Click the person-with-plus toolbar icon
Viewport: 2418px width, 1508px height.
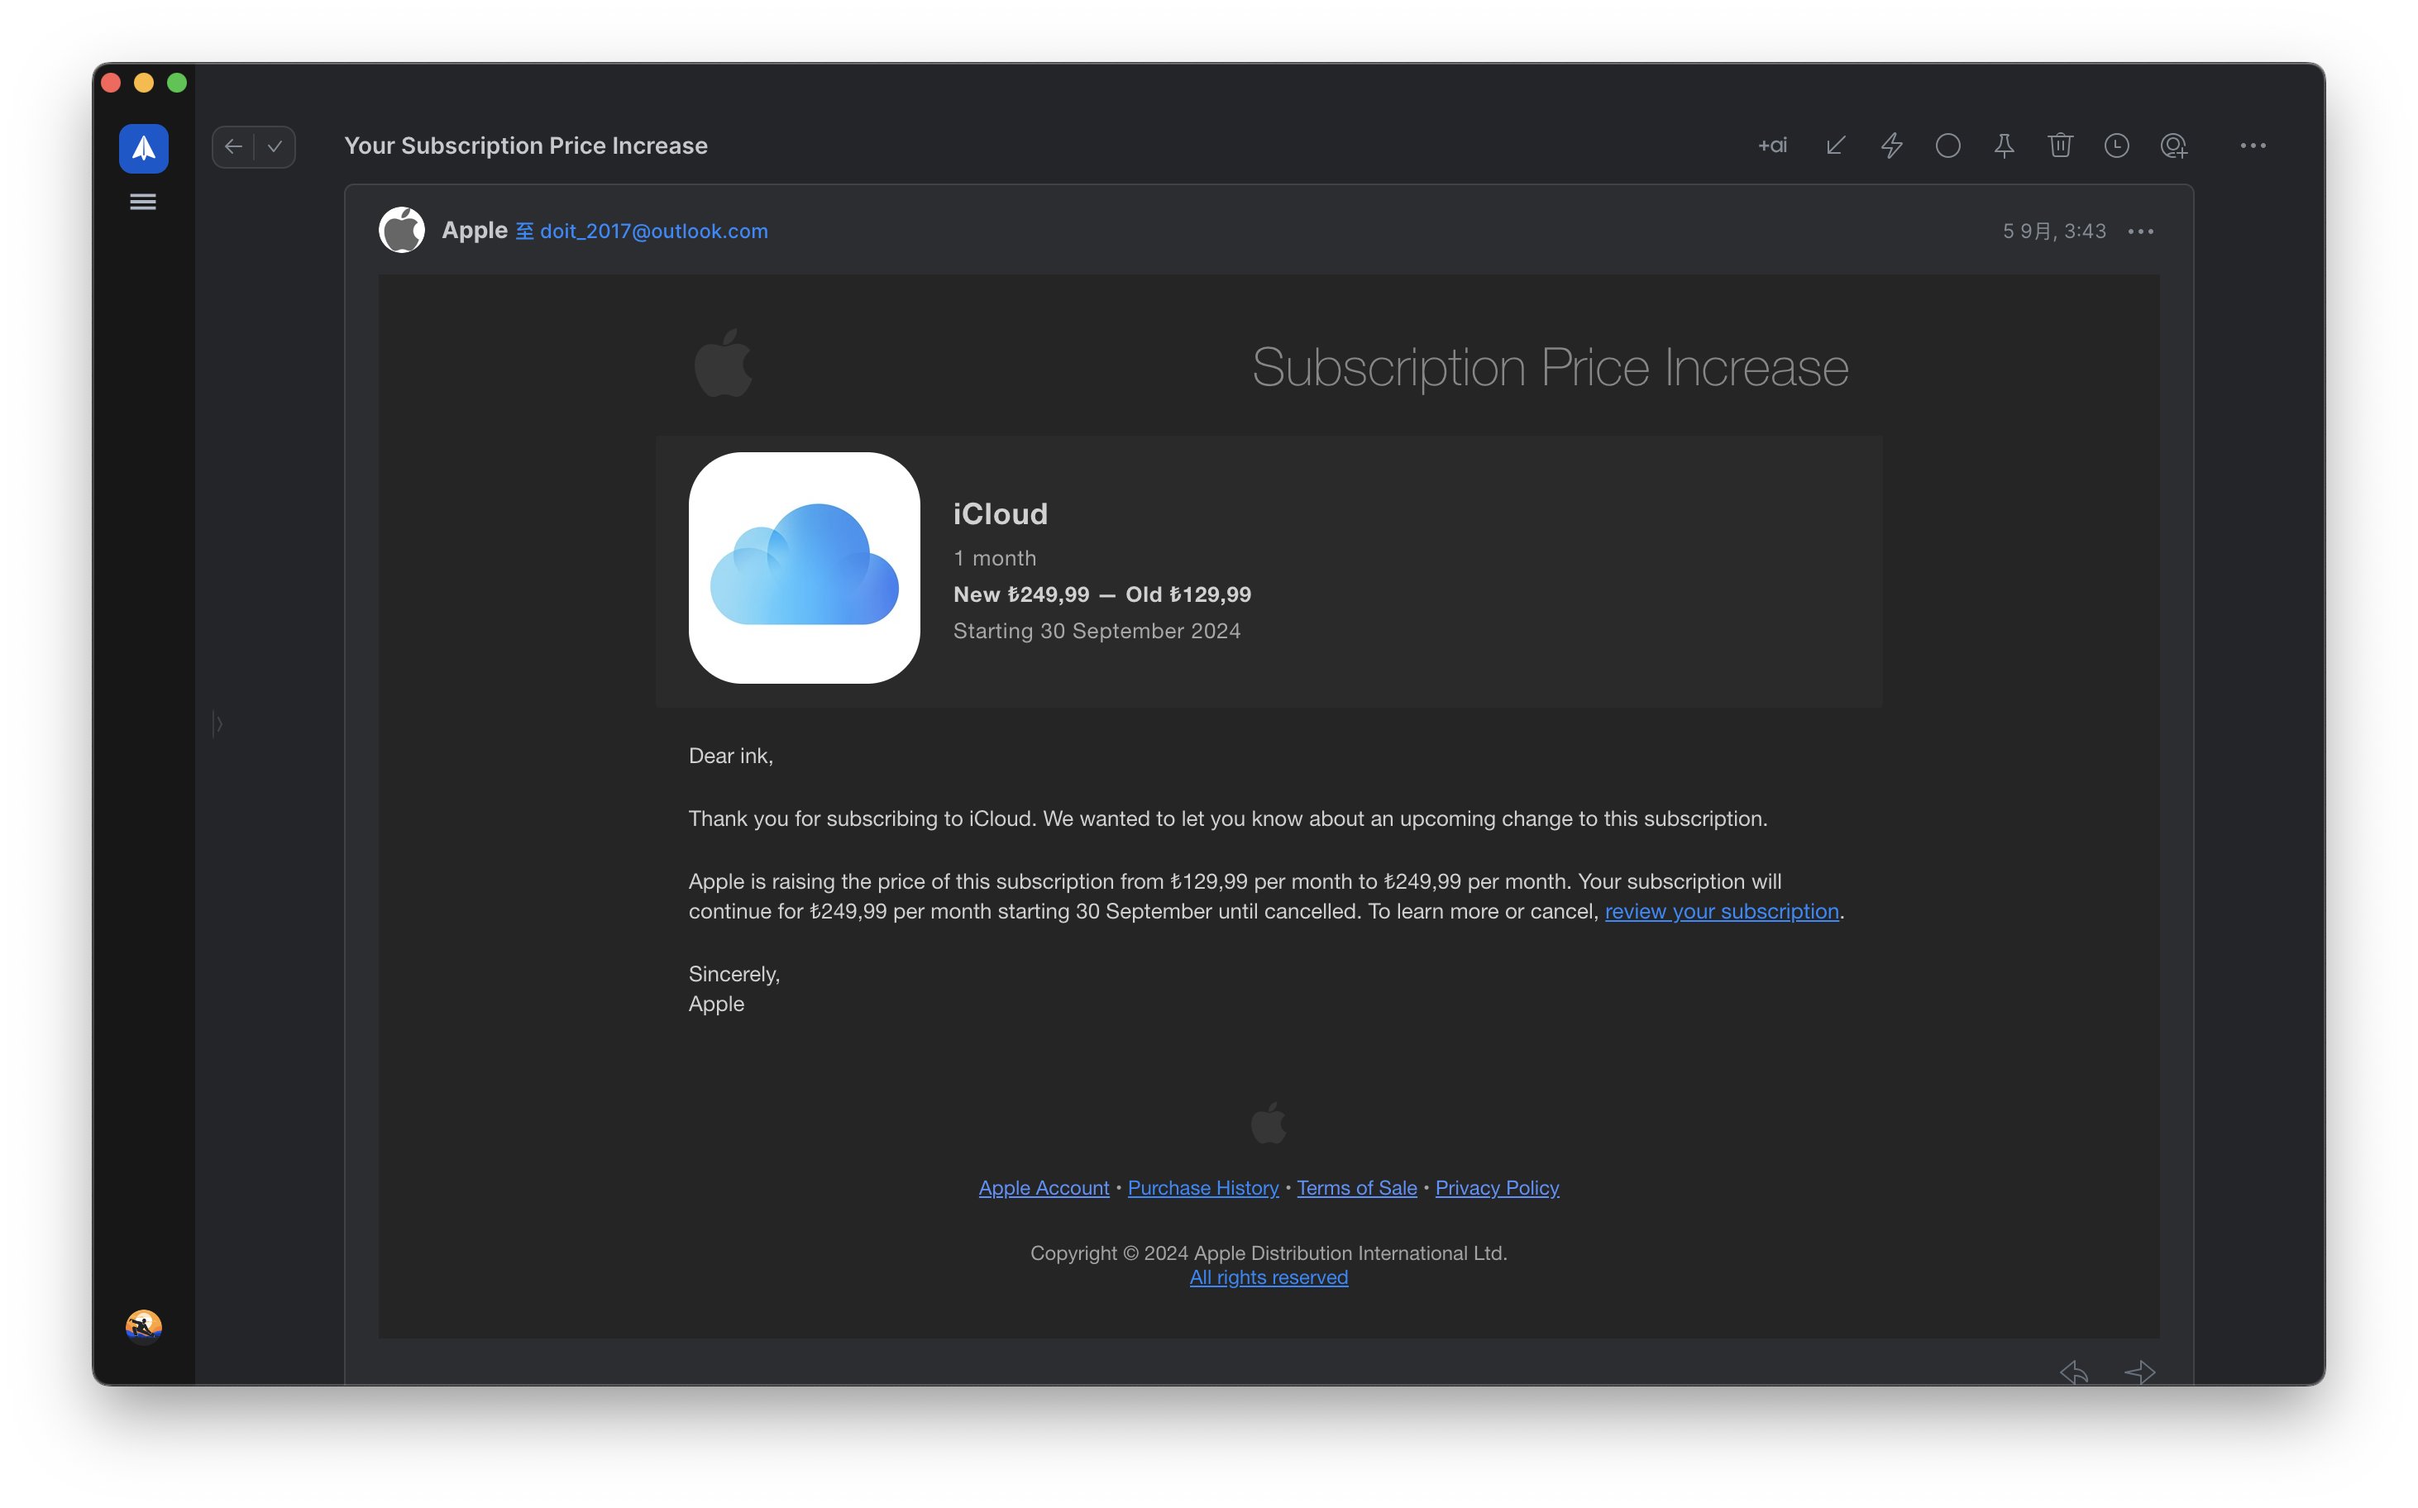click(2173, 146)
